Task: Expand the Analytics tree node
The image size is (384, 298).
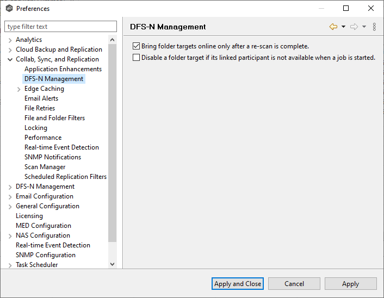Action: coord(10,40)
